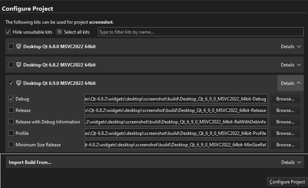Click the monitor icon for Qt 6.8.2 kit
The width and height of the screenshot is (308, 188).
[x=18, y=65]
